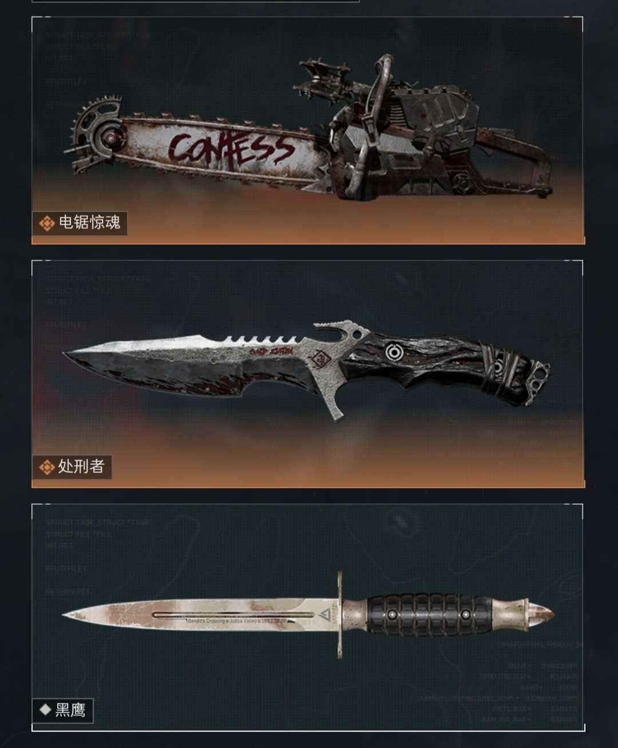Click the white diamond icon beside 黑鹰
The image size is (618, 748).
click(45, 710)
